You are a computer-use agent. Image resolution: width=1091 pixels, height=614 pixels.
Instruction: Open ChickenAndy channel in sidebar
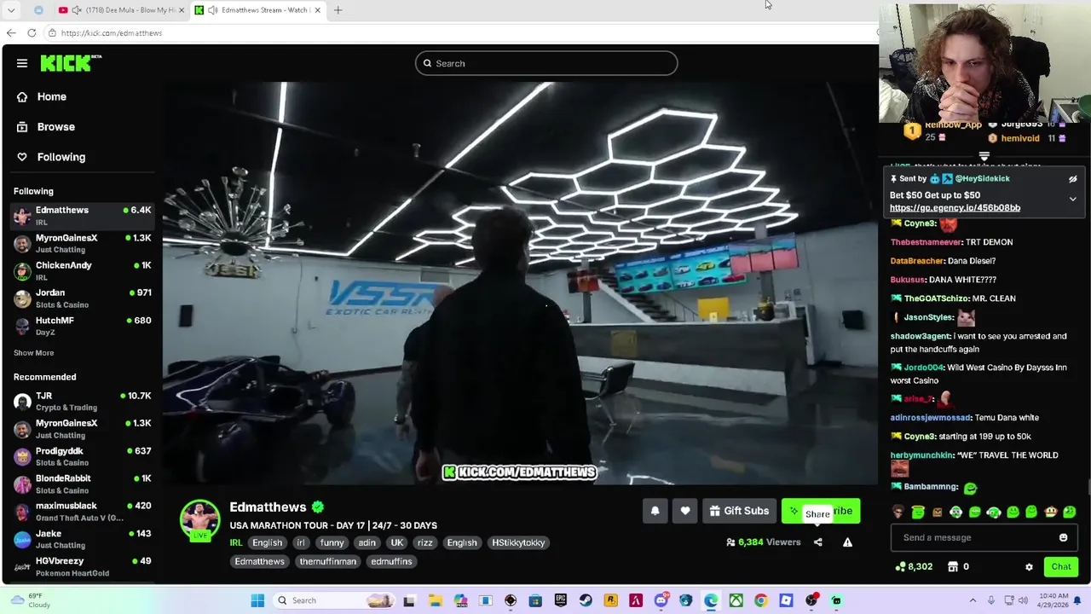coord(83,271)
